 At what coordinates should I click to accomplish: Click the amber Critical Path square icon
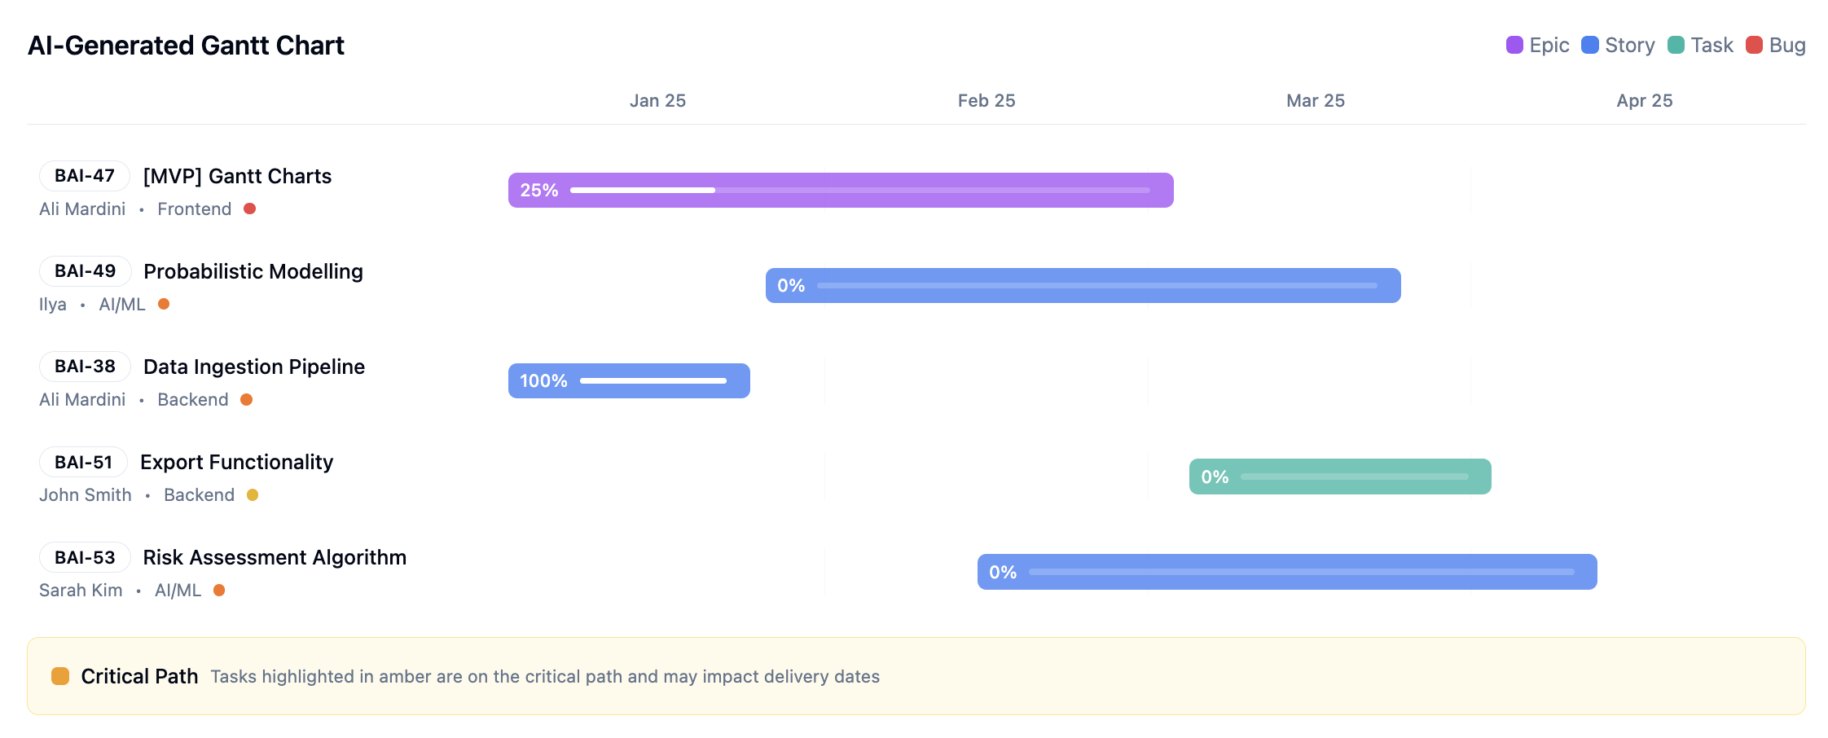(x=60, y=676)
